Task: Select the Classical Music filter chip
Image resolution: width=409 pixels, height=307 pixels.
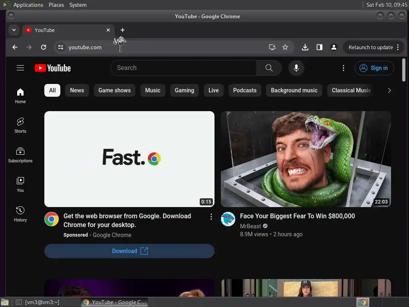Action: pos(351,90)
